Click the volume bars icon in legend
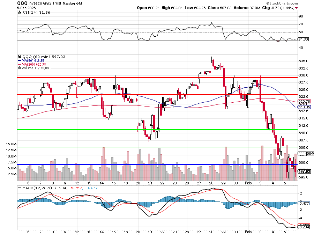Screen dimensions: 314x235 [19, 68]
